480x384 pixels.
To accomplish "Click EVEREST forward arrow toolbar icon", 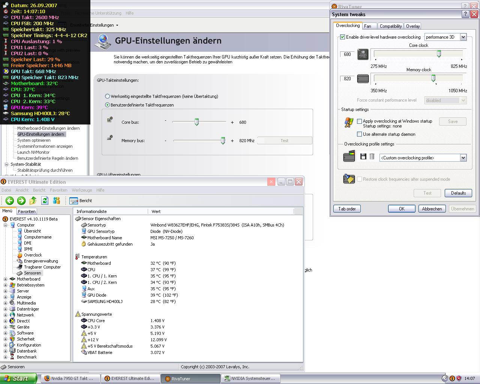I will pyautogui.click(x=21, y=201).
